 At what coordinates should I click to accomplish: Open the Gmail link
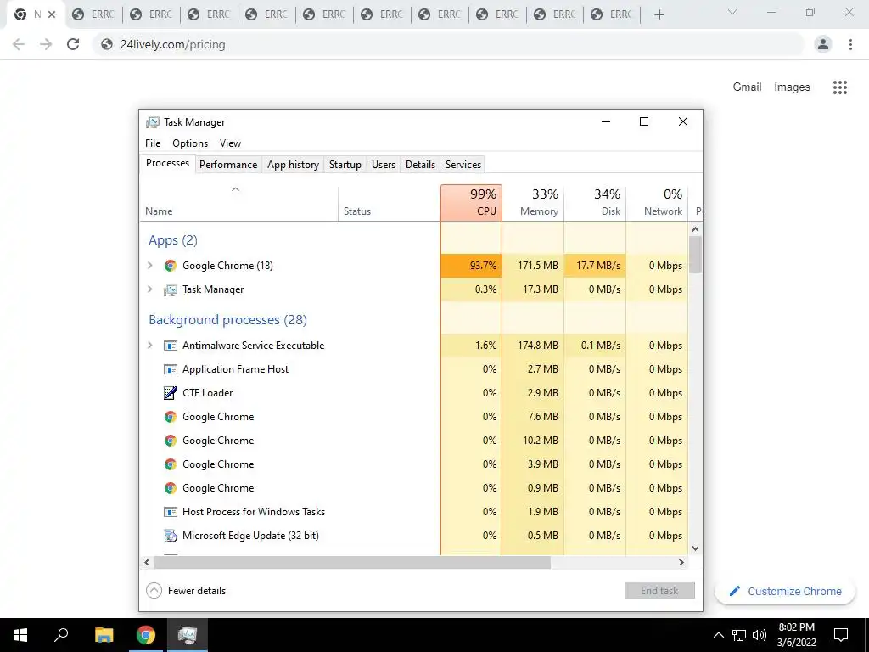point(747,87)
